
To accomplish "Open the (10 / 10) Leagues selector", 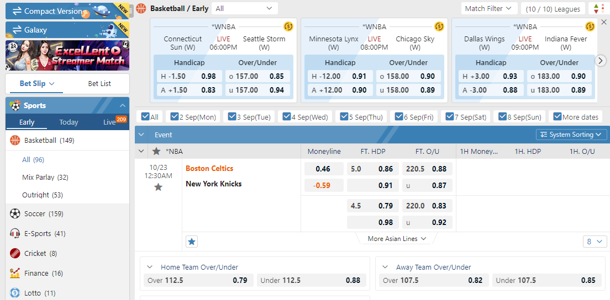I will click(x=553, y=9).
